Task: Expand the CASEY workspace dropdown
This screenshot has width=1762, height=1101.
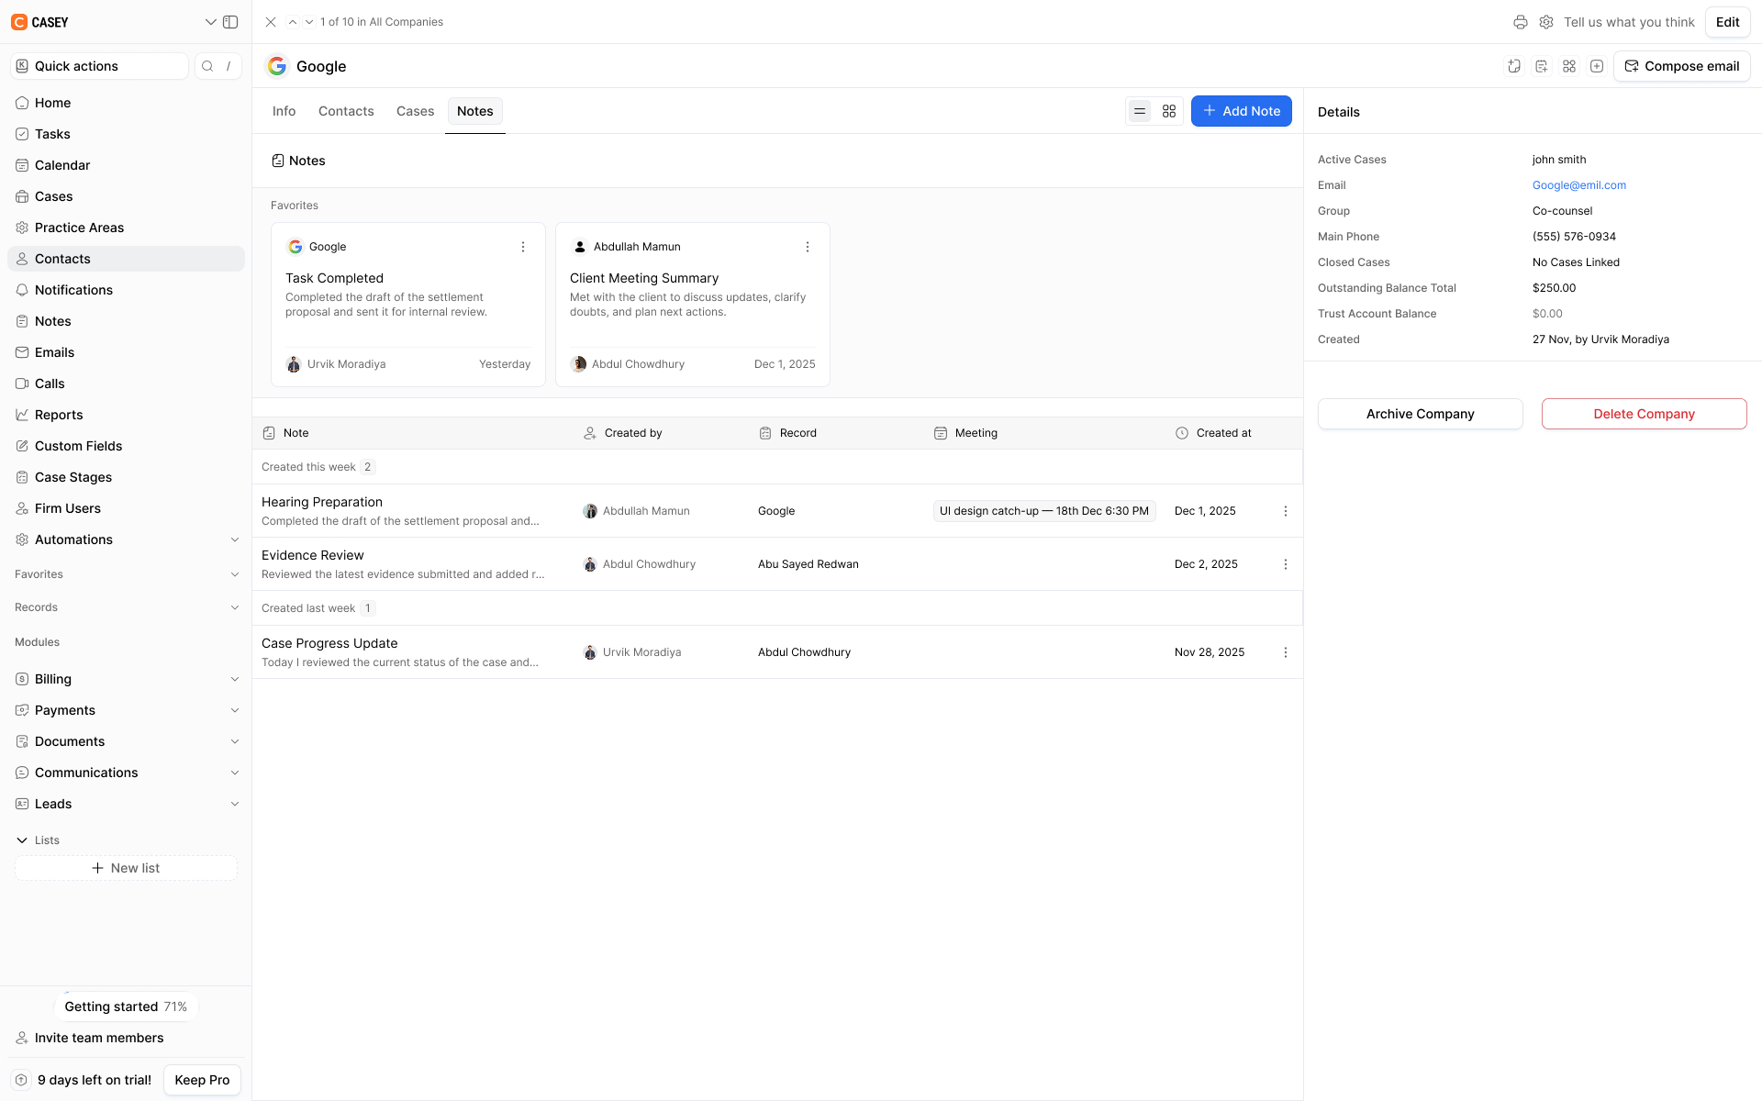Action: click(x=210, y=22)
